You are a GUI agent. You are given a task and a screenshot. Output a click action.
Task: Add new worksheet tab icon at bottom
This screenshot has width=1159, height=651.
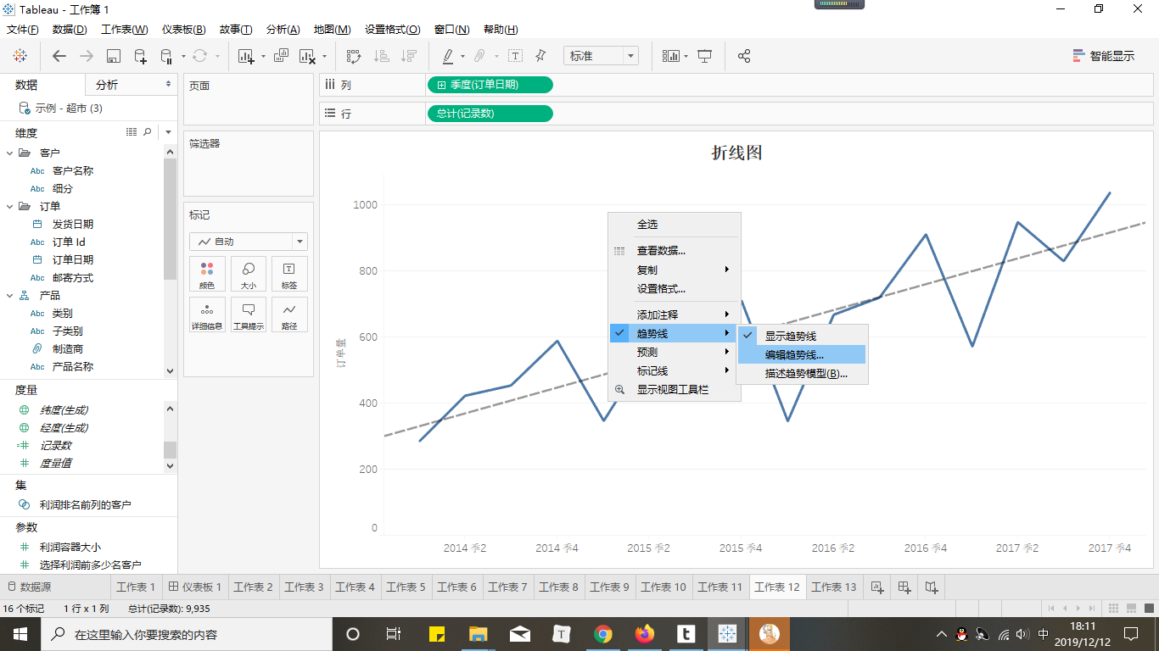tap(877, 587)
